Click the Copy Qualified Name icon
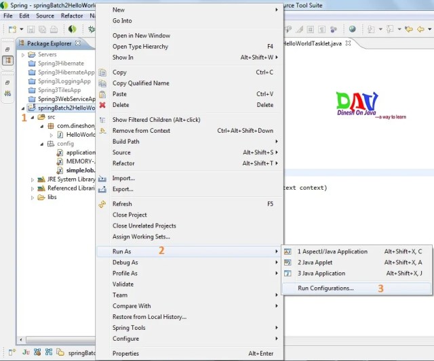The image size is (434, 361). click(x=102, y=83)
